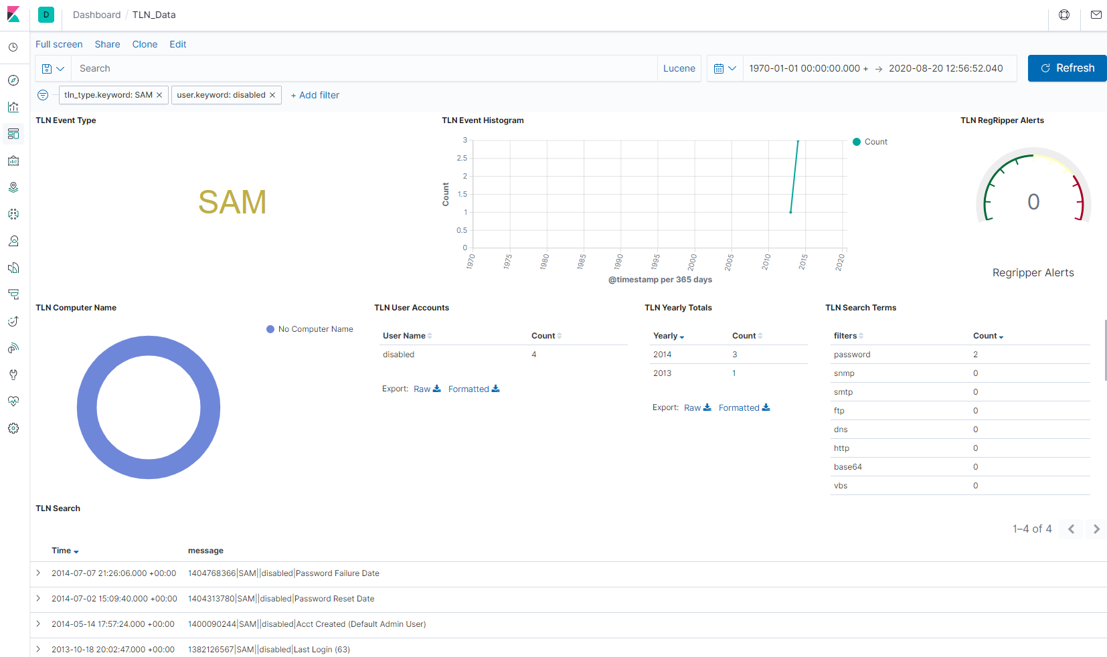Focus the Search query field
This screenshot has height=657, width=1107.
[364, 68]
